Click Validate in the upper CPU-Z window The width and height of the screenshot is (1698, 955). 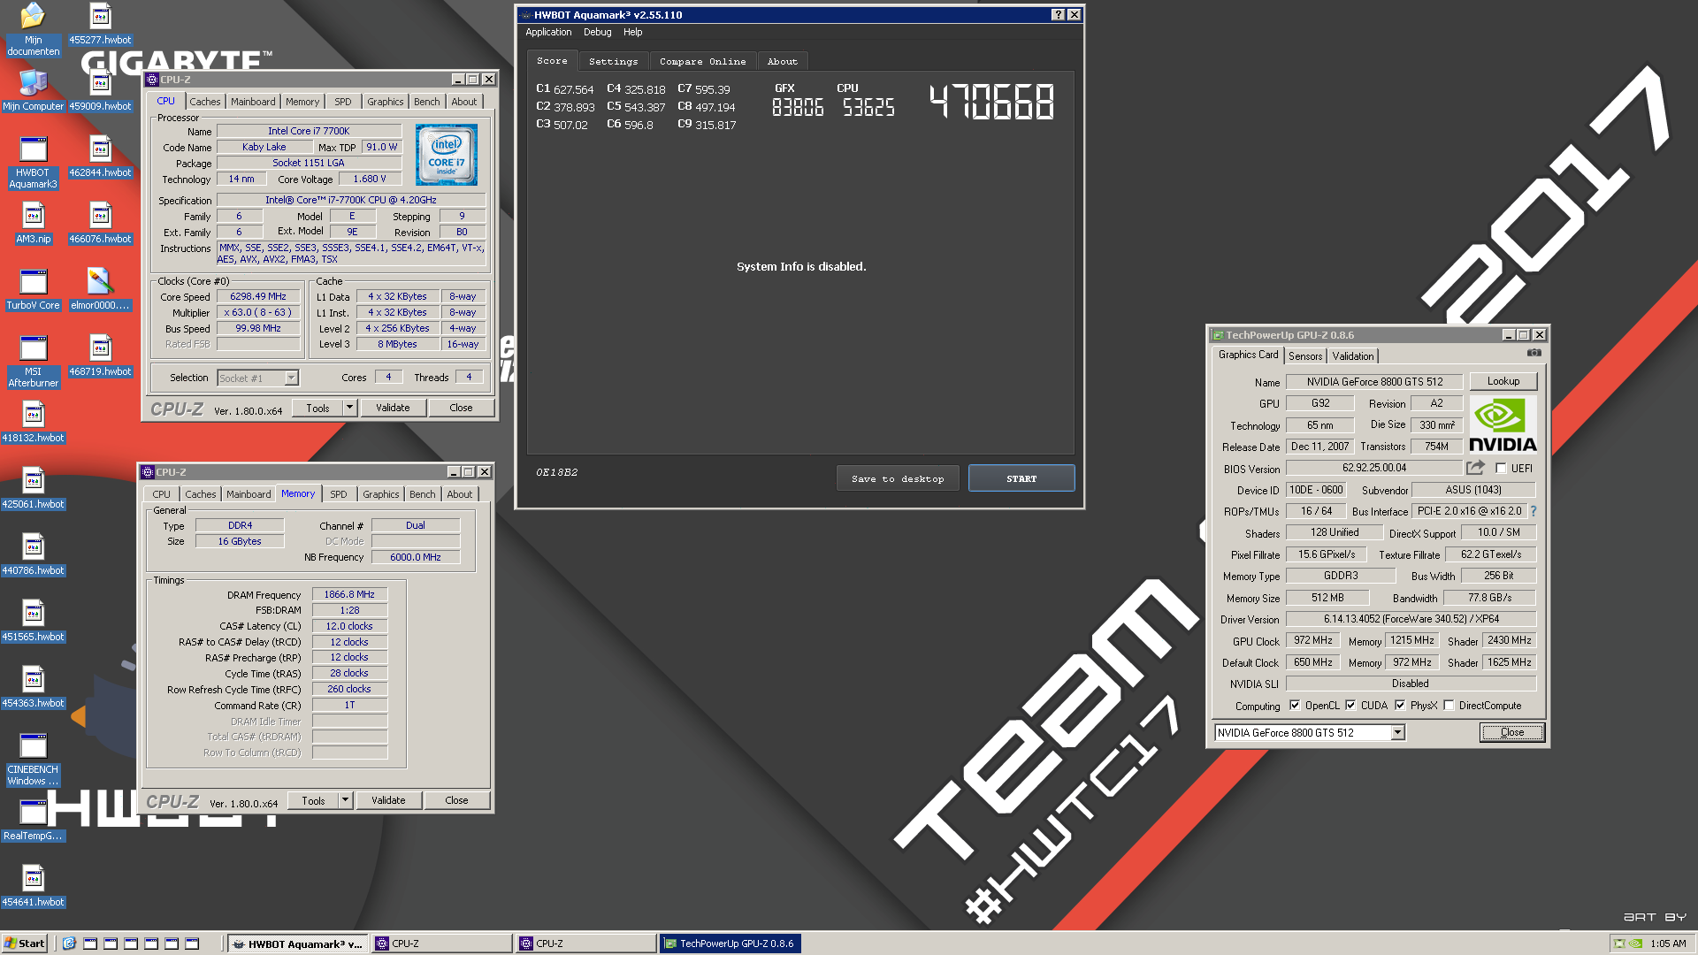[393, 408]
